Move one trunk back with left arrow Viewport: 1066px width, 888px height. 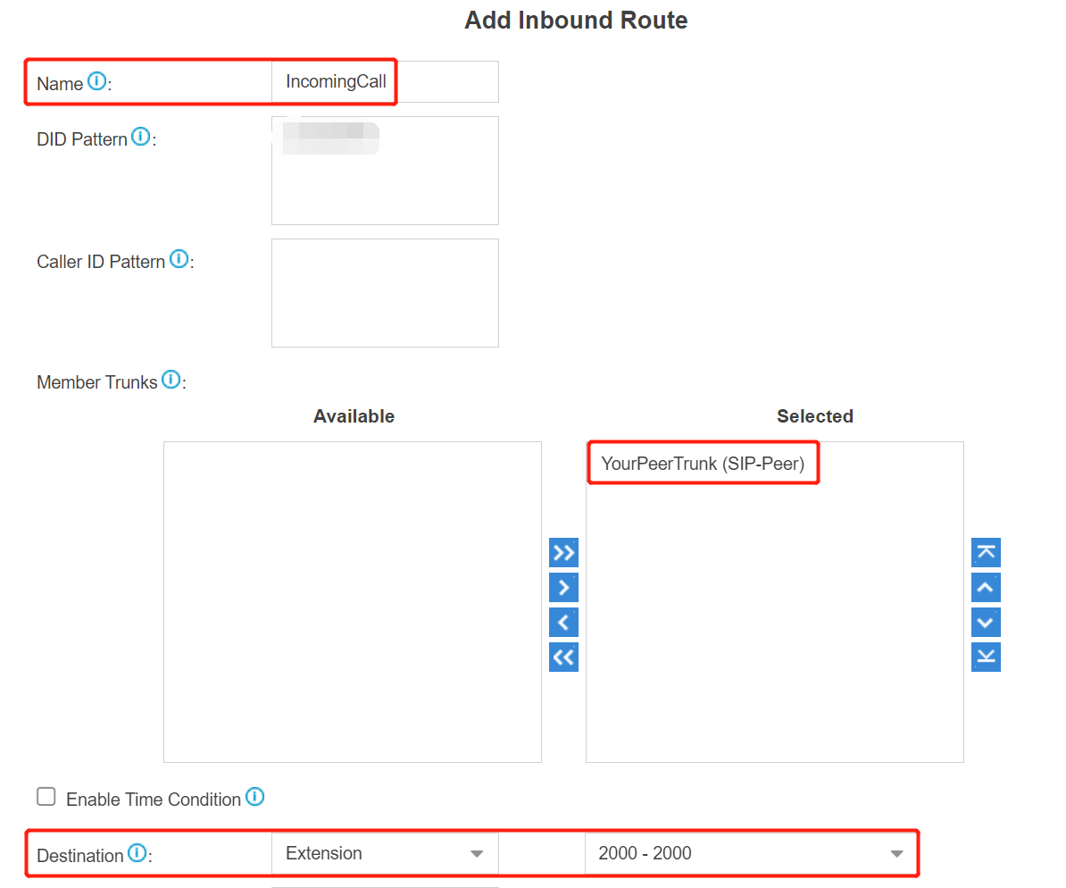(563, 622)
